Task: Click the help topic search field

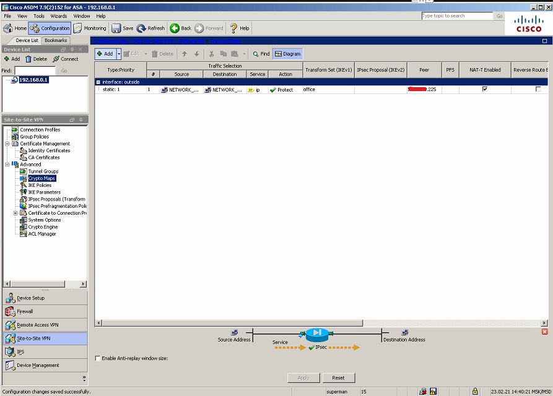Action: tap(457, 16)
